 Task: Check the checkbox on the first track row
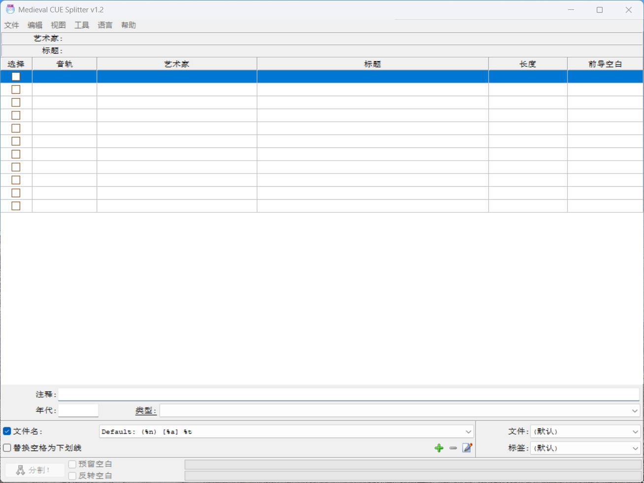click(15, 76)
